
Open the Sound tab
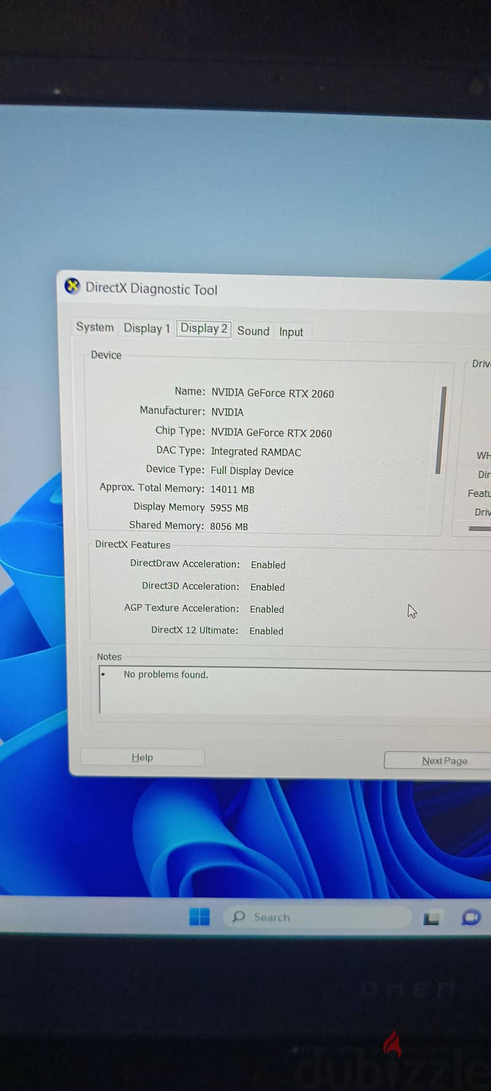coord(253,331)
